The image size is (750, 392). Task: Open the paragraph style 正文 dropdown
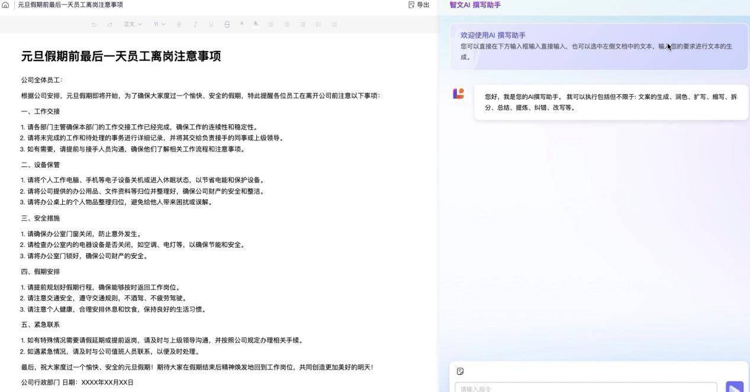pos(132,24)
